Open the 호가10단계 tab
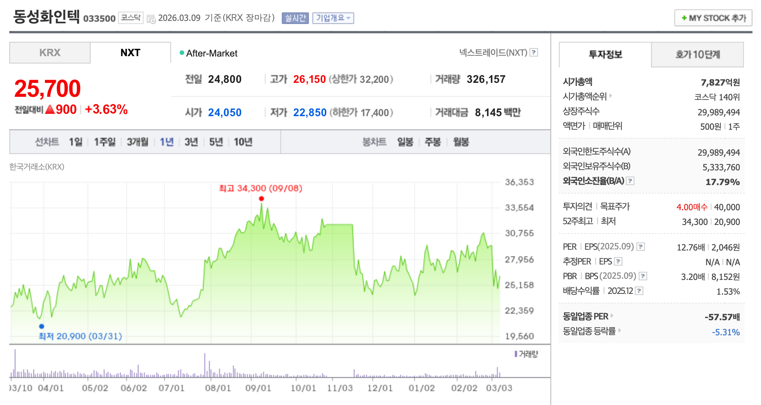Screen dimensions: 761x405 pyautogui.click(x=698, y=55)
